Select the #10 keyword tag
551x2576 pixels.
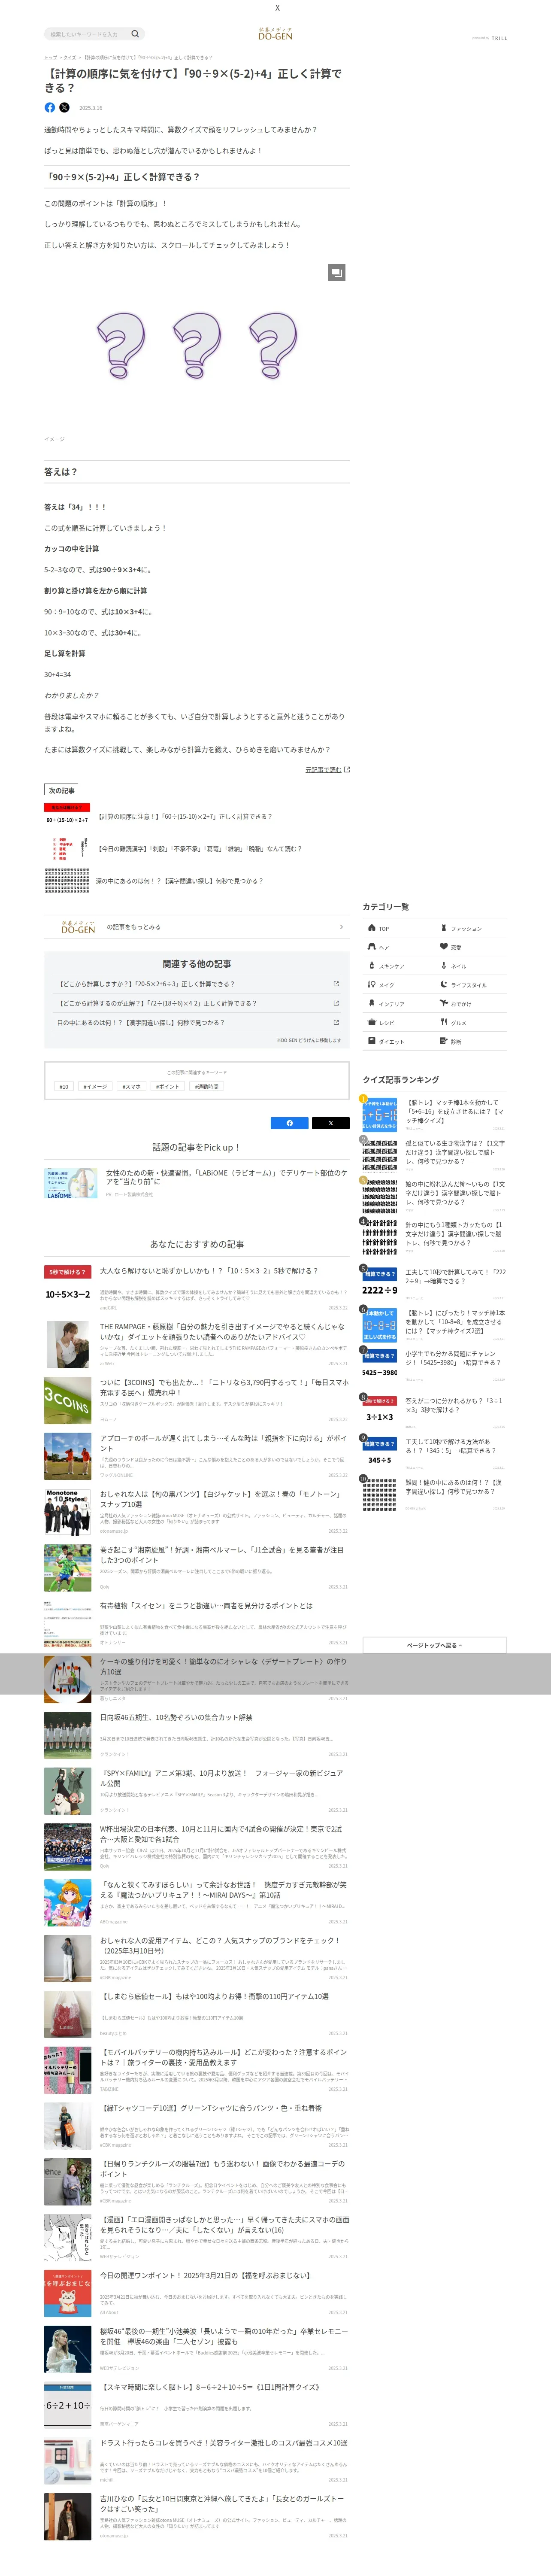(x=64, y=1086)
